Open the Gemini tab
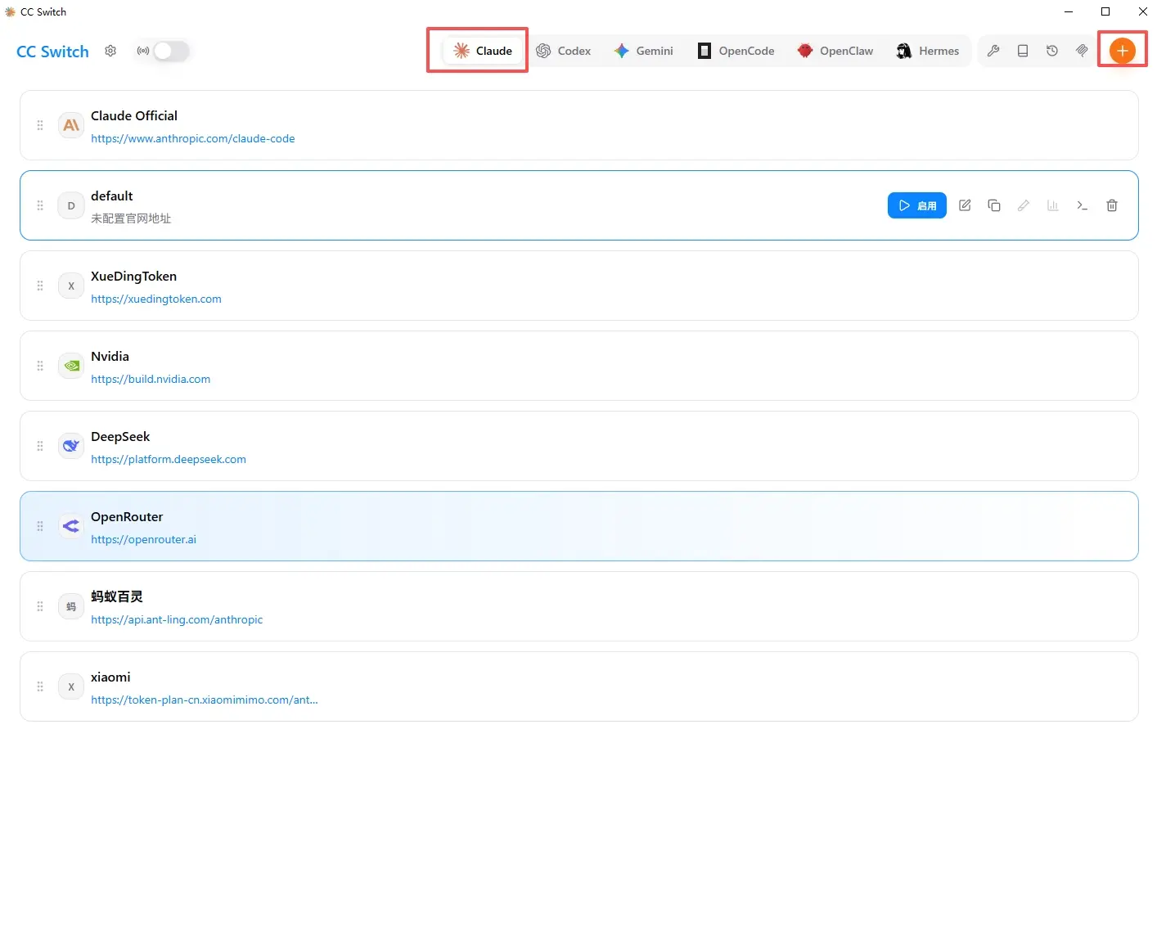Screen dimensions: 1157x936 tap(643, 51)
